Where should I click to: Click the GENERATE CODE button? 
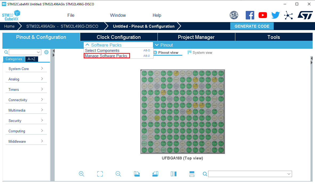tap(252, 26)
